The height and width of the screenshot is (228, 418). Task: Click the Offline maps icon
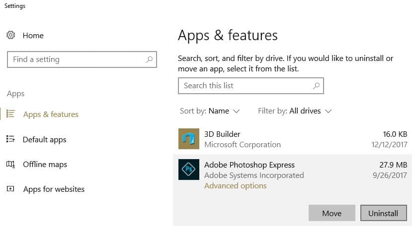tap(10, 164)
